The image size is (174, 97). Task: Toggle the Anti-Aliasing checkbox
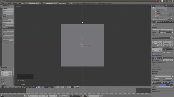154,55
